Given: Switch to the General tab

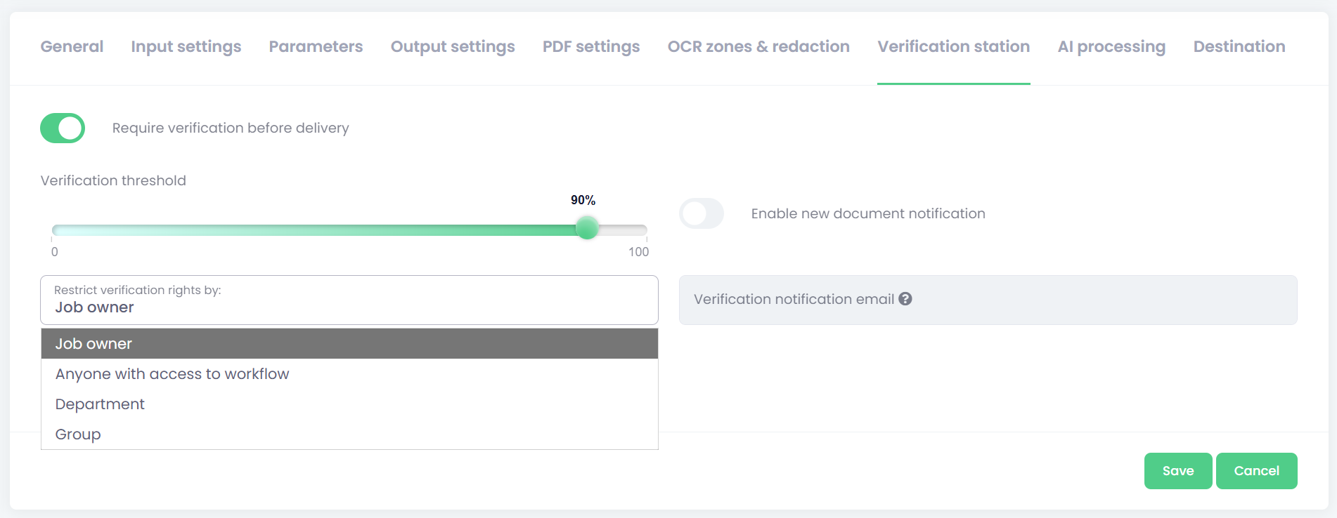Looking at the screenshot, I should tap(72, 47).
